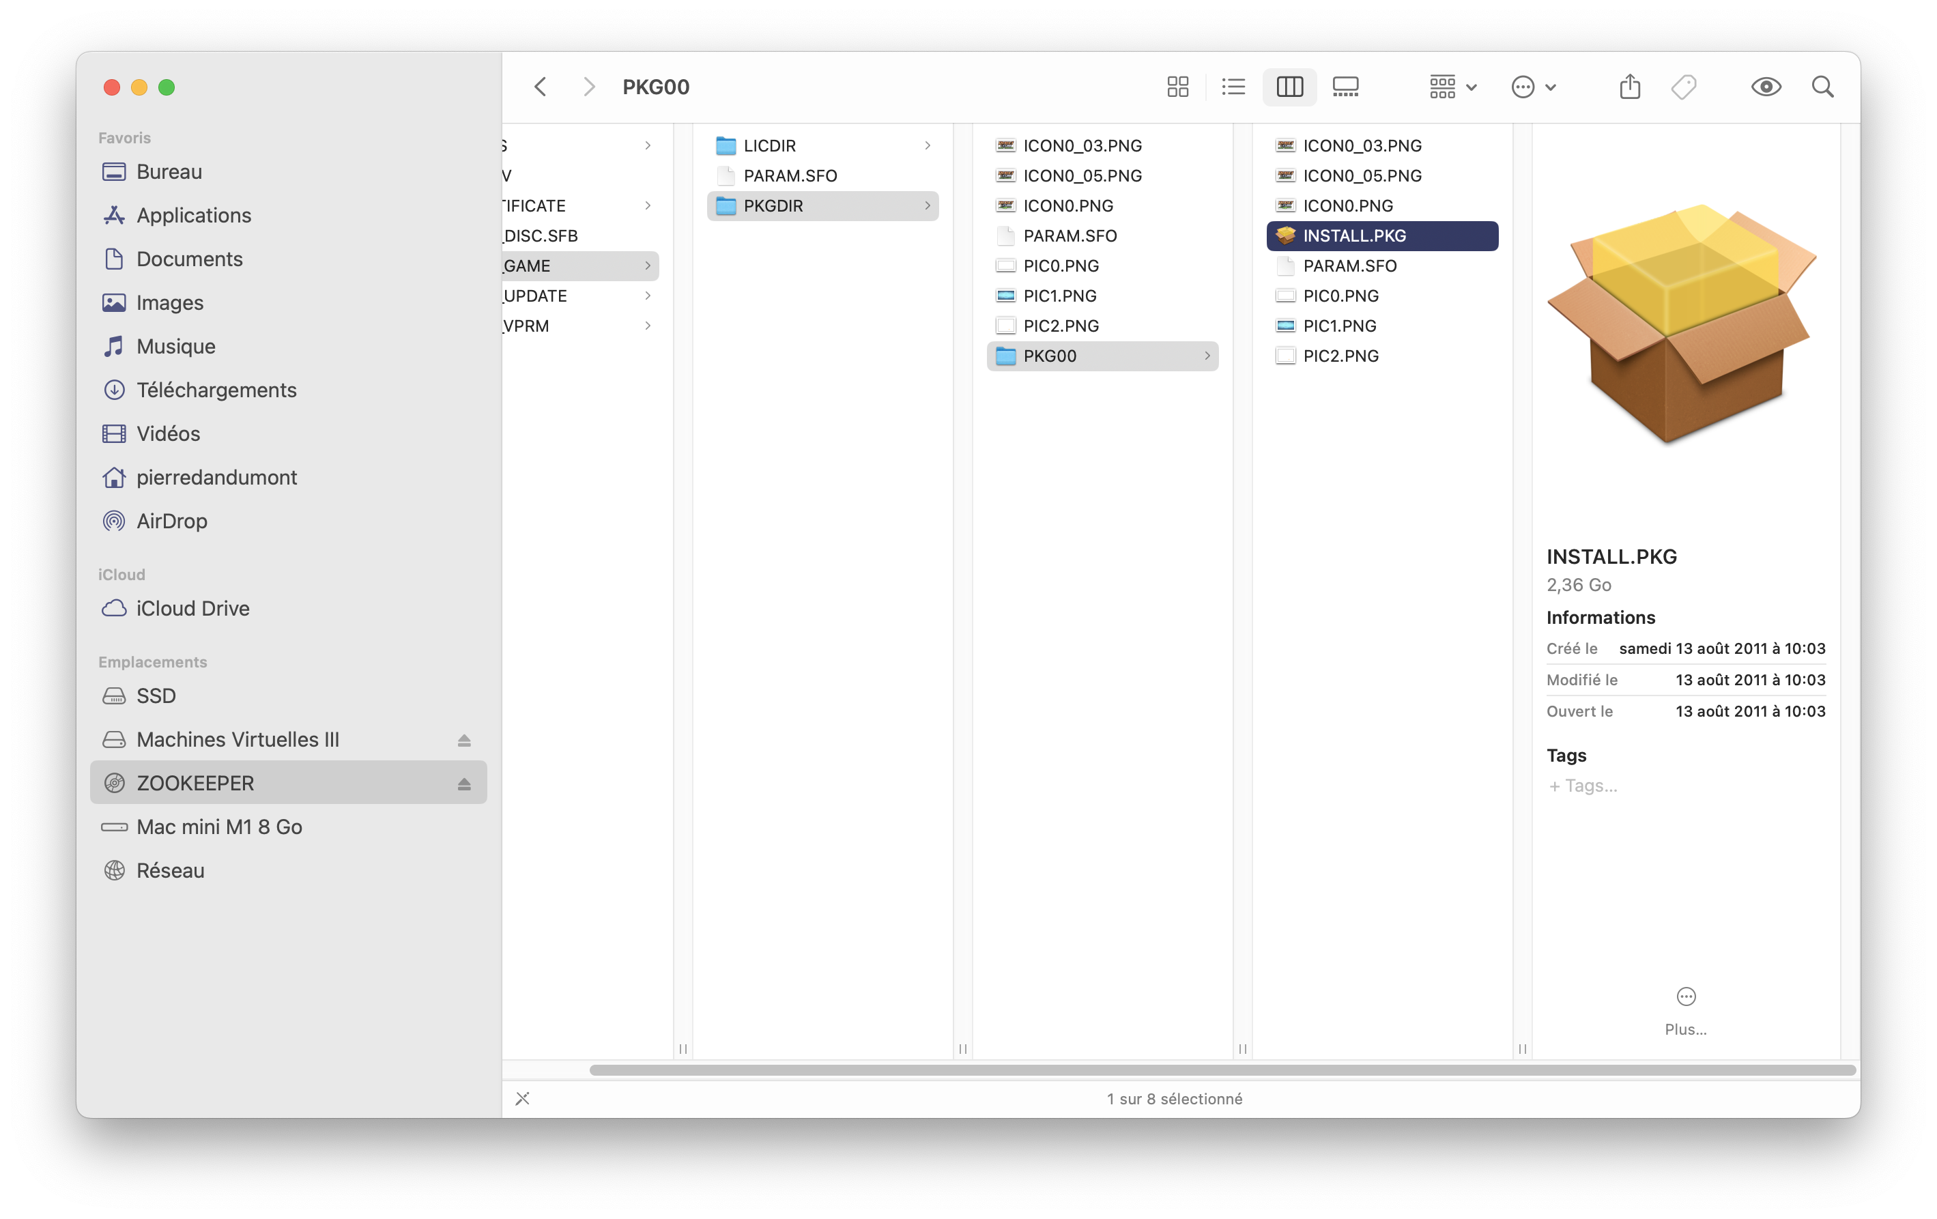The width and height of the screenshot is (1937, 1219).
Task: Open Images in the sidebar
Action: [288, 302]
